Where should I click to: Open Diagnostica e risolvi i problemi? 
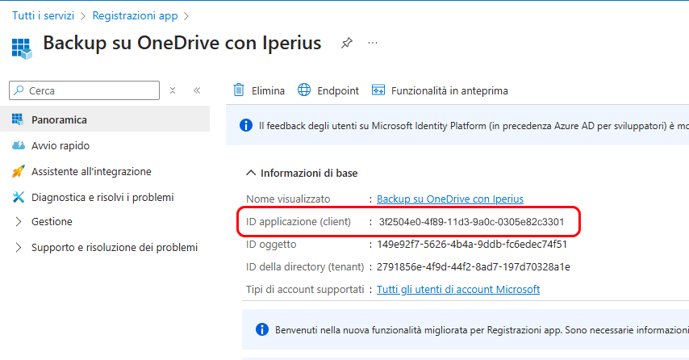102,198
